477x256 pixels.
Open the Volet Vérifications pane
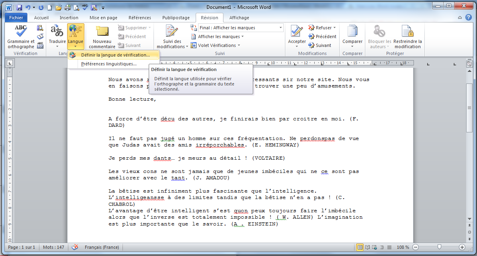pyautogui.click(x=215, y=45)
